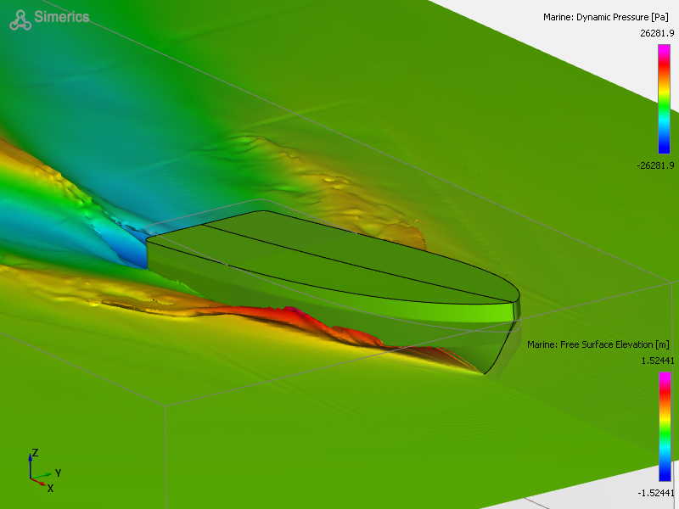
Task: Select the legend title 'Marine: Dynamic Pressure [Pa]'
Action: click(605, 17)
